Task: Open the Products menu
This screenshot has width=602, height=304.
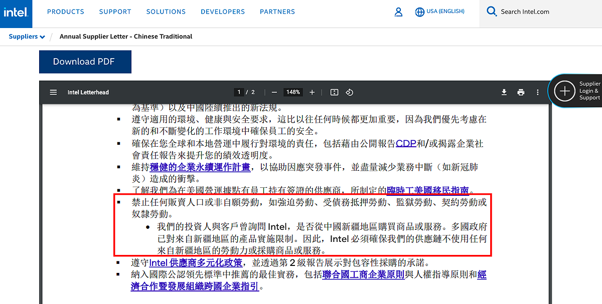Action: click(x=66, y=12)
